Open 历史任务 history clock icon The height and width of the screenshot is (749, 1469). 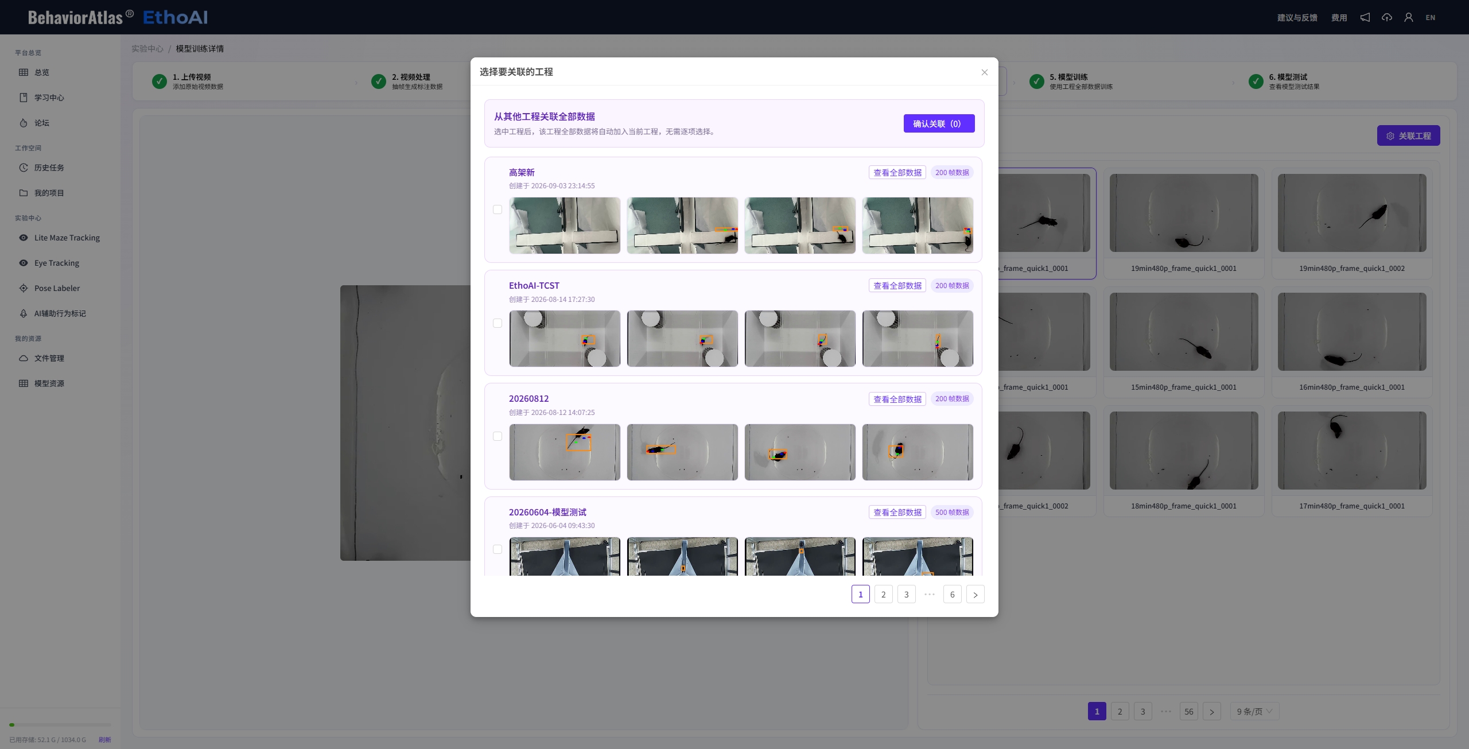(24, 168)
